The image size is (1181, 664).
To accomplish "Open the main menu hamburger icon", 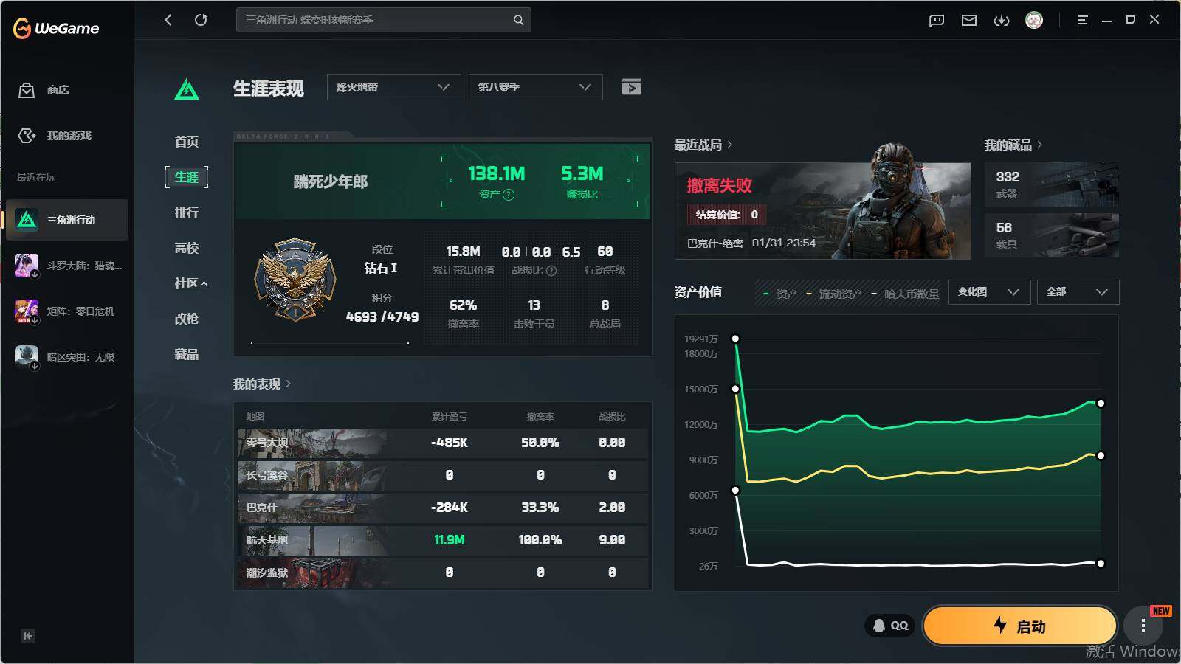I will point(1082,20).
